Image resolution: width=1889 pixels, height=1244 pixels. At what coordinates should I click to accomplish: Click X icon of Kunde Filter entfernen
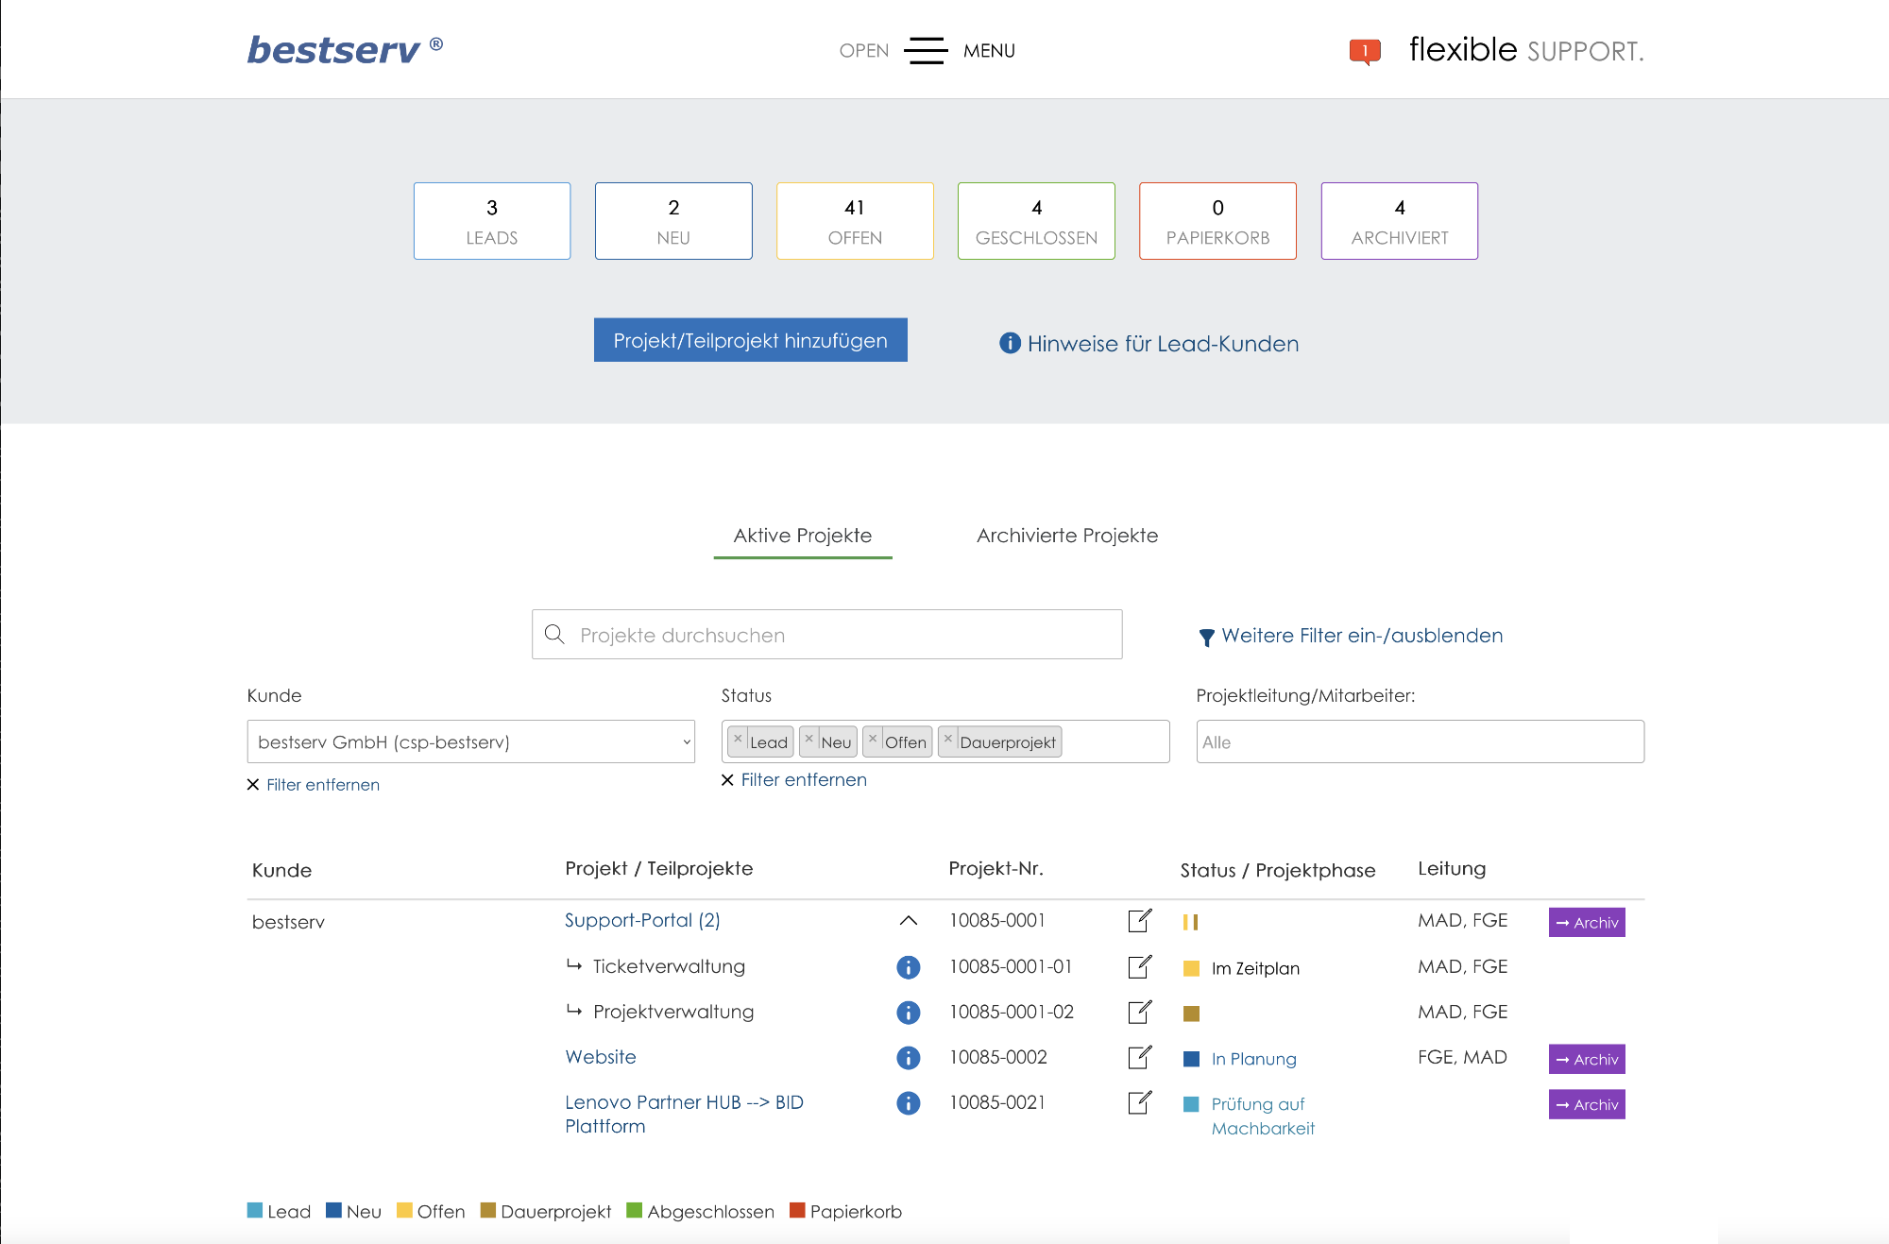pyautogui.click(x=253, y=785)
